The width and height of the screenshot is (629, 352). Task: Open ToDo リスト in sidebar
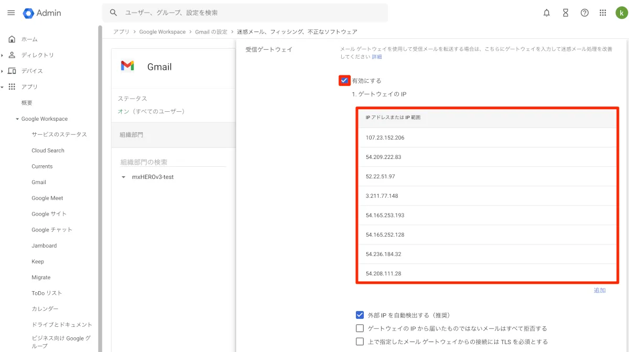tap(47, 293)
